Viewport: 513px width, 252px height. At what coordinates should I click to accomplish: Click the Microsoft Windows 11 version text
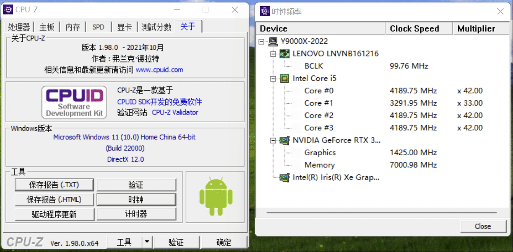click(x=125, y=137)
